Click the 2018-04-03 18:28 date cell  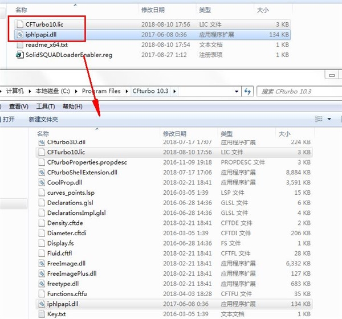188,294
